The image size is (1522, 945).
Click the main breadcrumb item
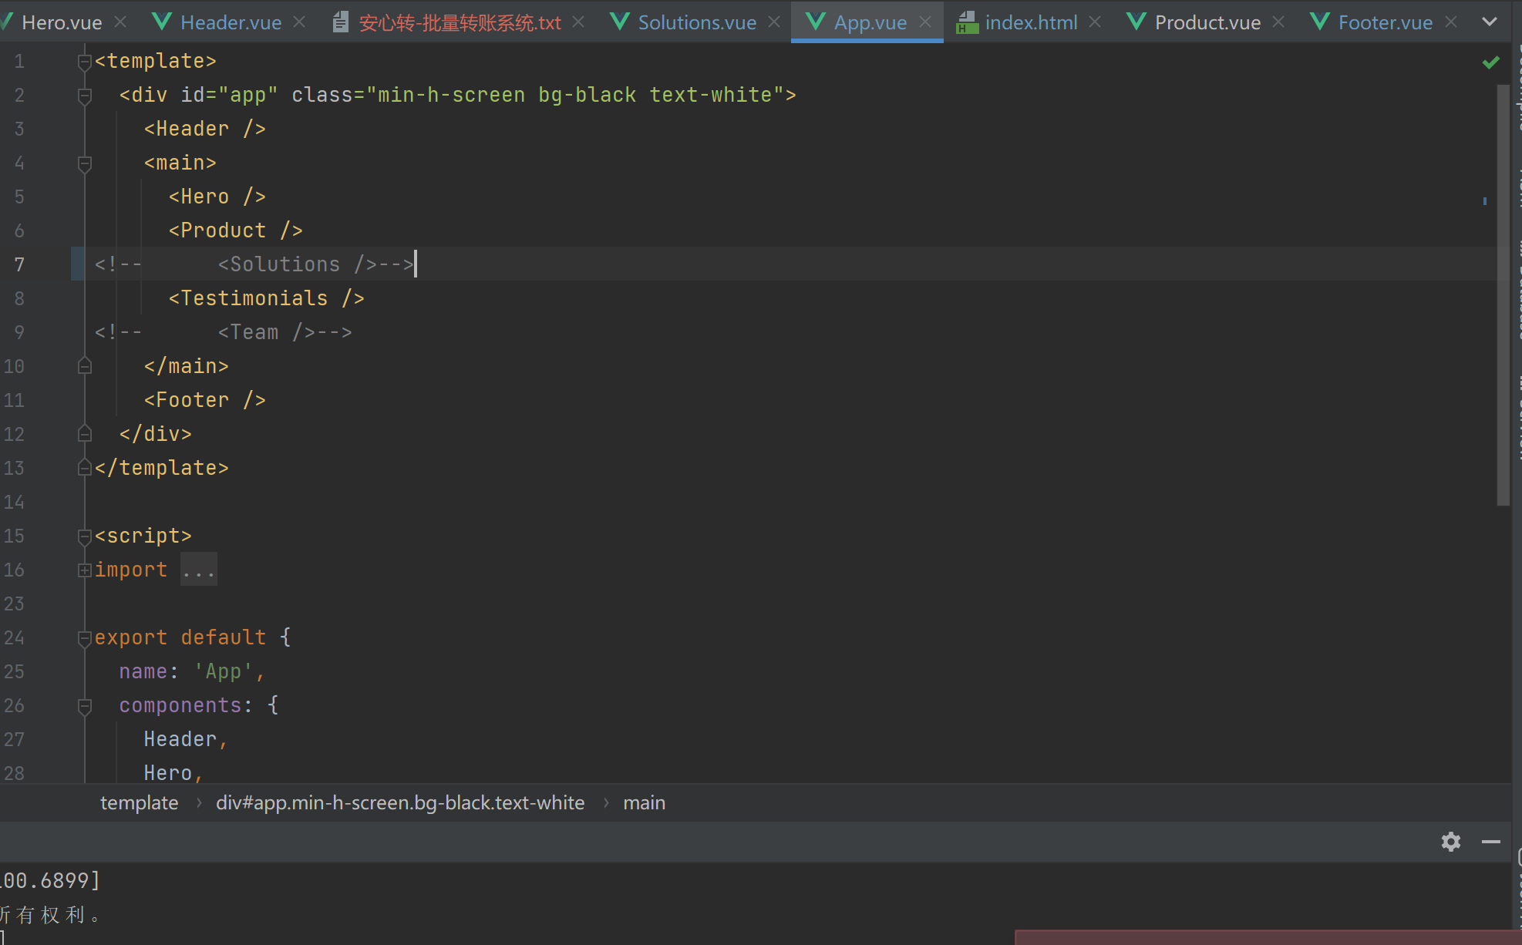(644, 802)
